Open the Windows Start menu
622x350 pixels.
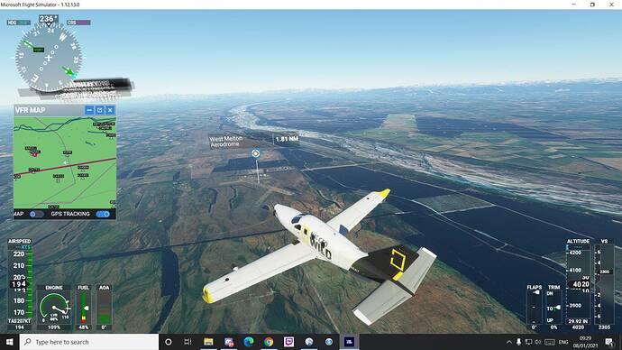10,342
